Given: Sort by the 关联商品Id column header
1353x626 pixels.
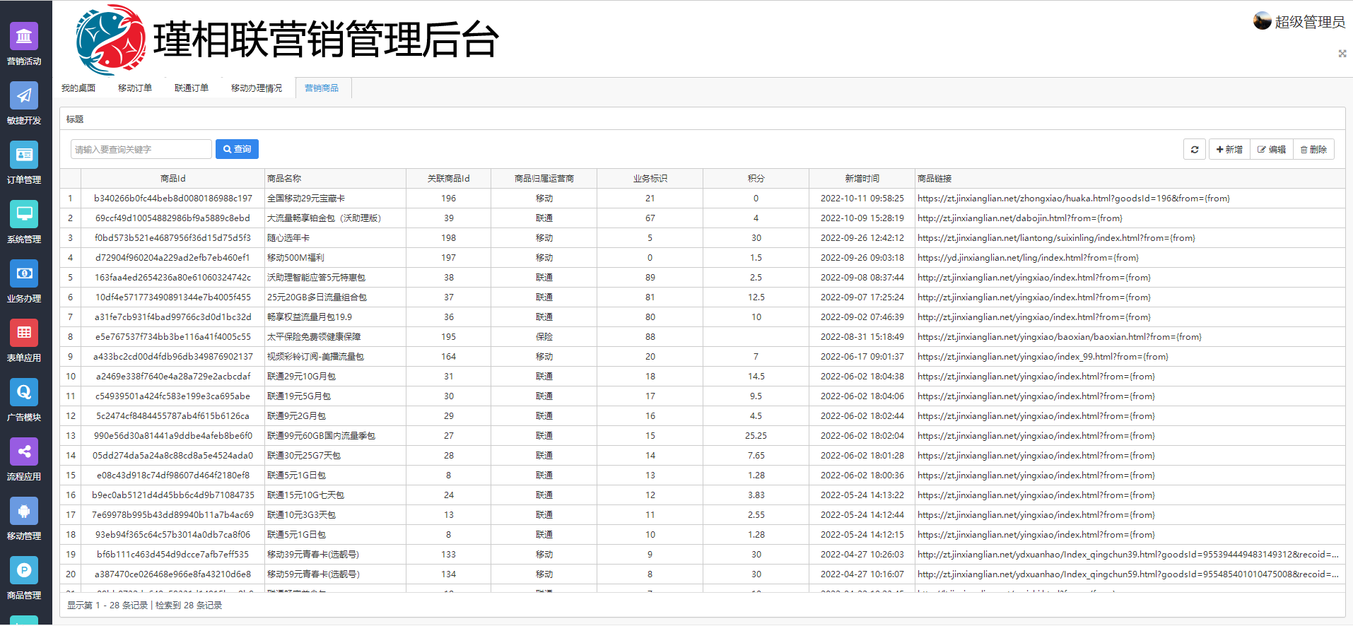Looking at the screenshot, I should tap(449, 179).
